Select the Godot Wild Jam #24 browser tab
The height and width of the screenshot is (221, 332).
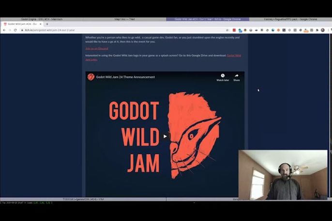[22, 24]
